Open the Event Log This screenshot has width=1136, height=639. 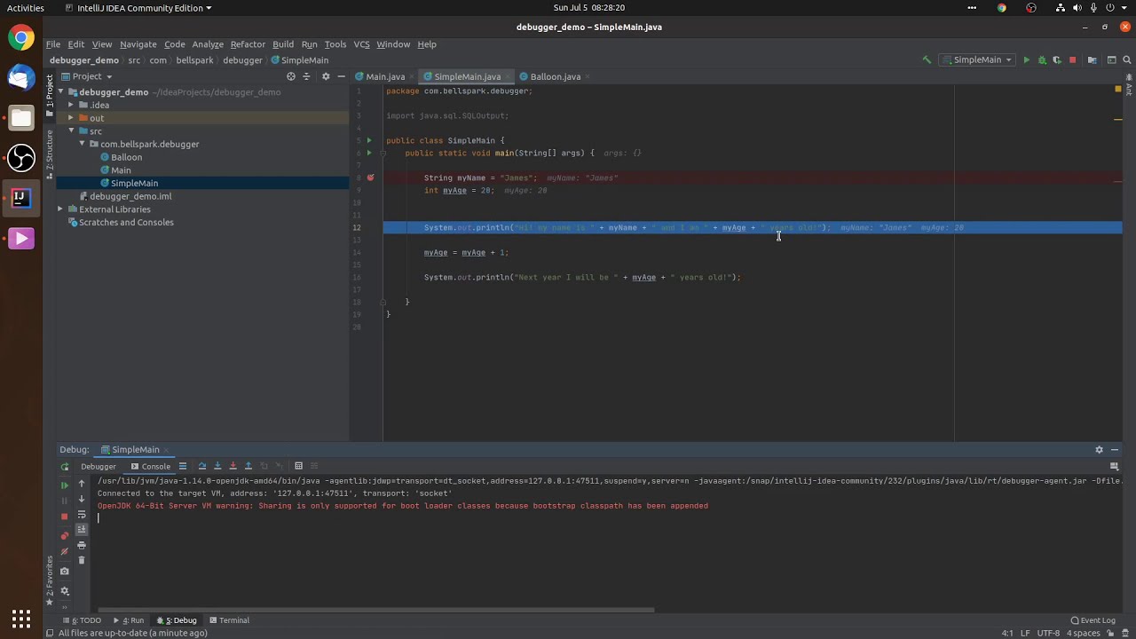(x=1093, y=620)
